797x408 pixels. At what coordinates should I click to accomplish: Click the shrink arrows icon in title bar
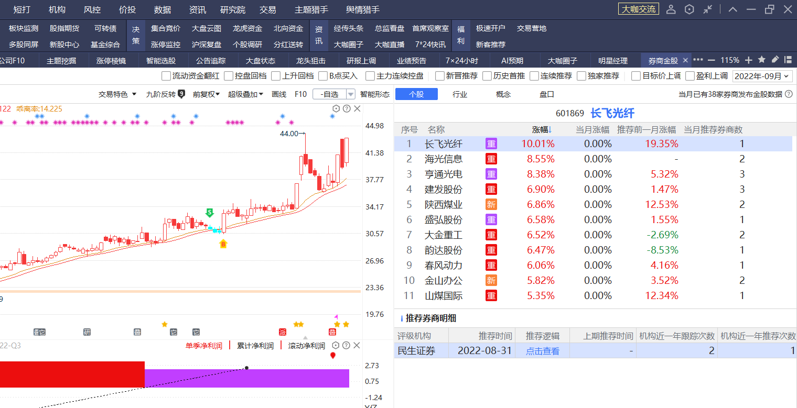point(708,9)
